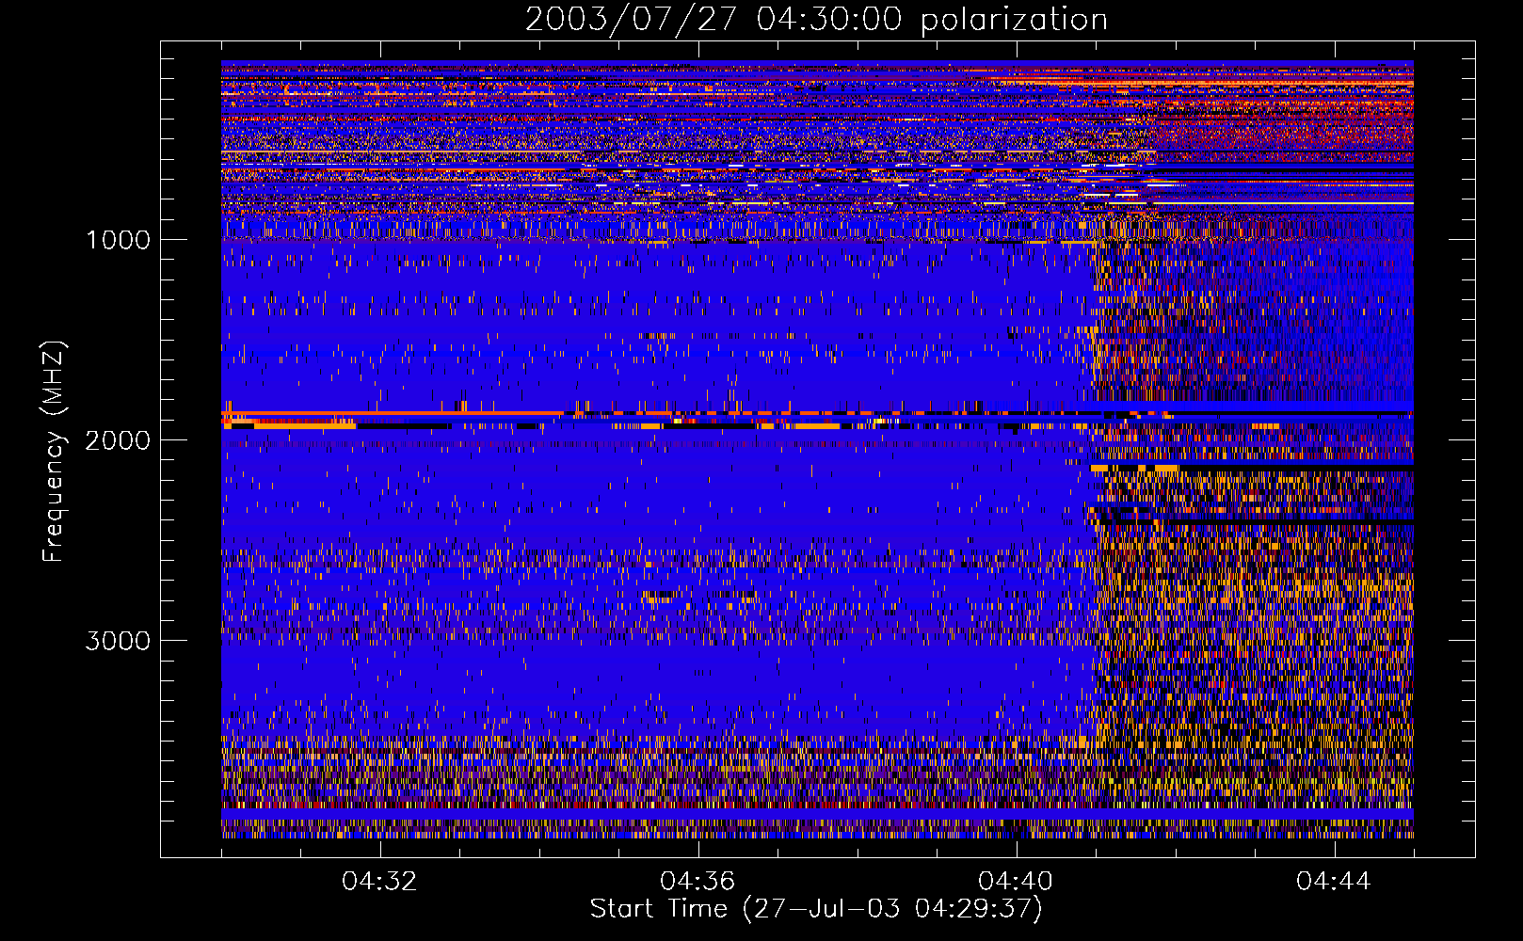
Task: Click the orange band near 1900 MHz
Action: click(393, 413)
